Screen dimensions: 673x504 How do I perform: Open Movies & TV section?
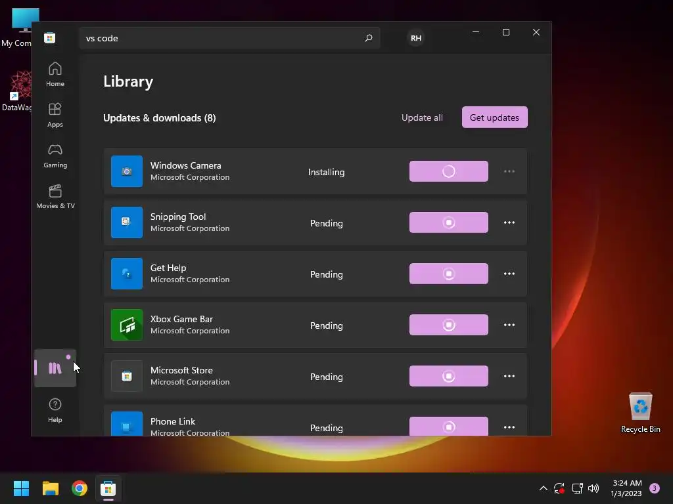click(55, 197)
